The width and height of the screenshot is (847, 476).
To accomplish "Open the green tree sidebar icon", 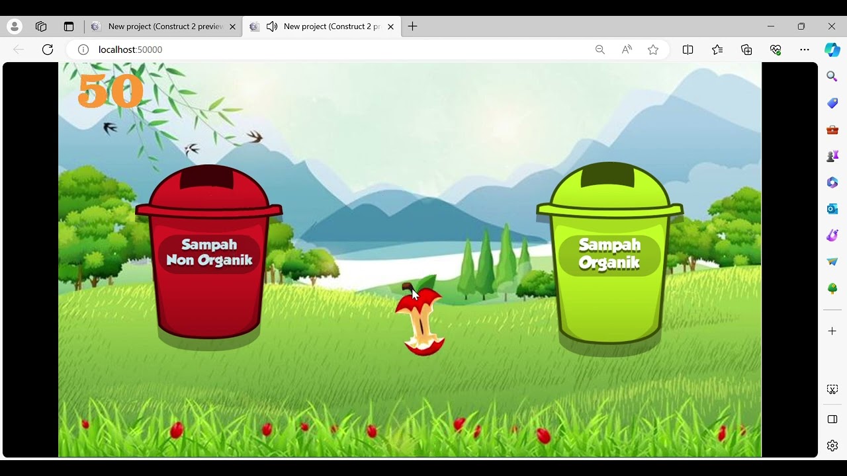I will (x=832, y=288).
